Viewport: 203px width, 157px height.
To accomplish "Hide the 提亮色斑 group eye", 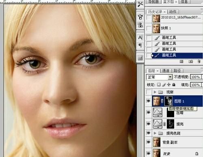I will tap(149, 133).
